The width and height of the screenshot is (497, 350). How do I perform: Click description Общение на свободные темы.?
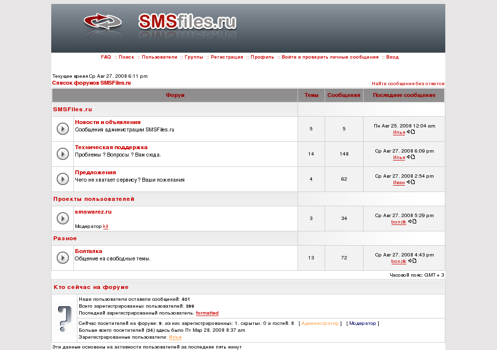[112, 259]
